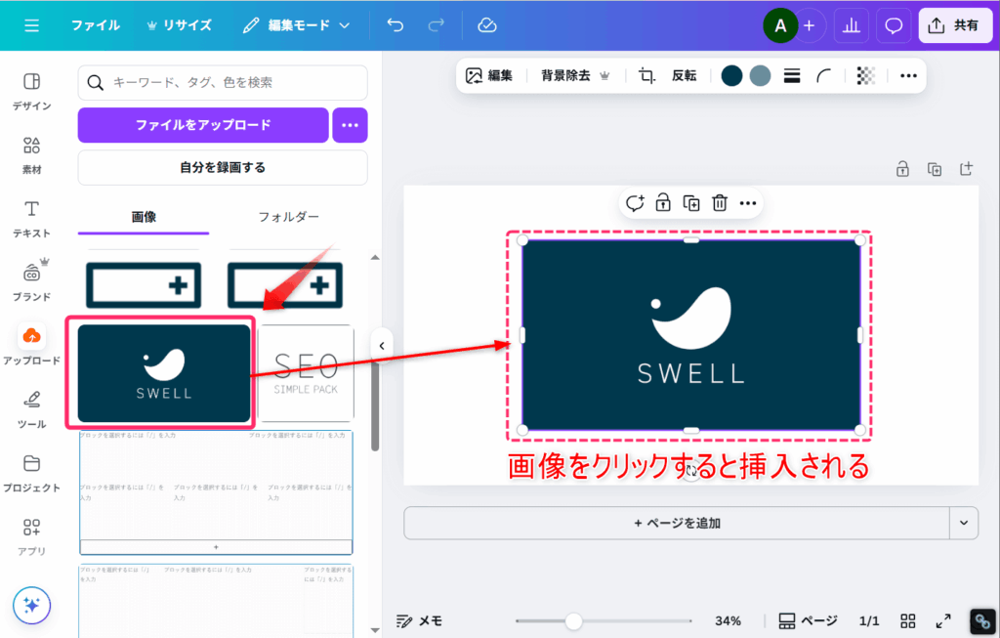The height and width of the screenshot is (638, 1000).
Task: Switch to the 画像 tab
Action: (x=144, y=217)
